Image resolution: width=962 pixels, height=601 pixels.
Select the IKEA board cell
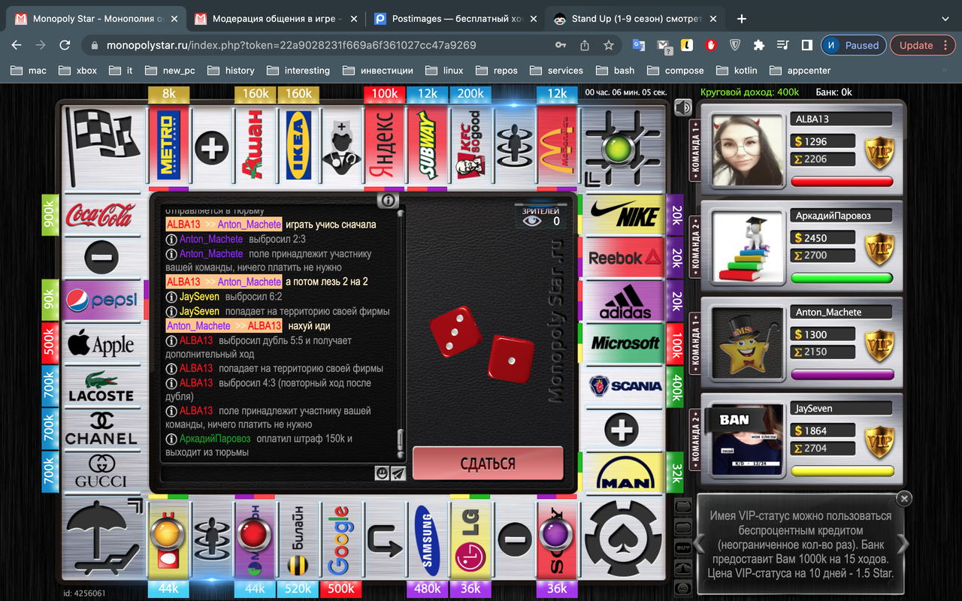pyautogui.click(x=298, y=146)
